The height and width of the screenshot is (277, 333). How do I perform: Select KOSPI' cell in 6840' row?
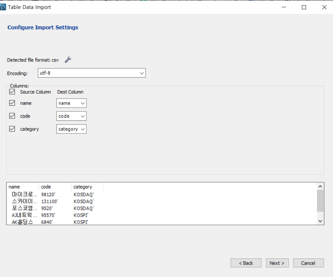[x=81, y=222]
